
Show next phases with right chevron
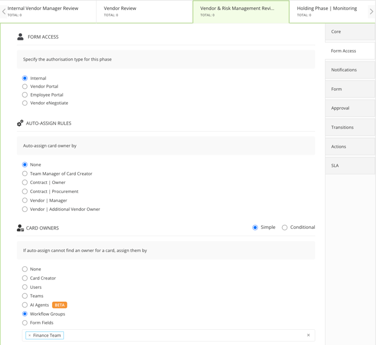pos(372,11)
